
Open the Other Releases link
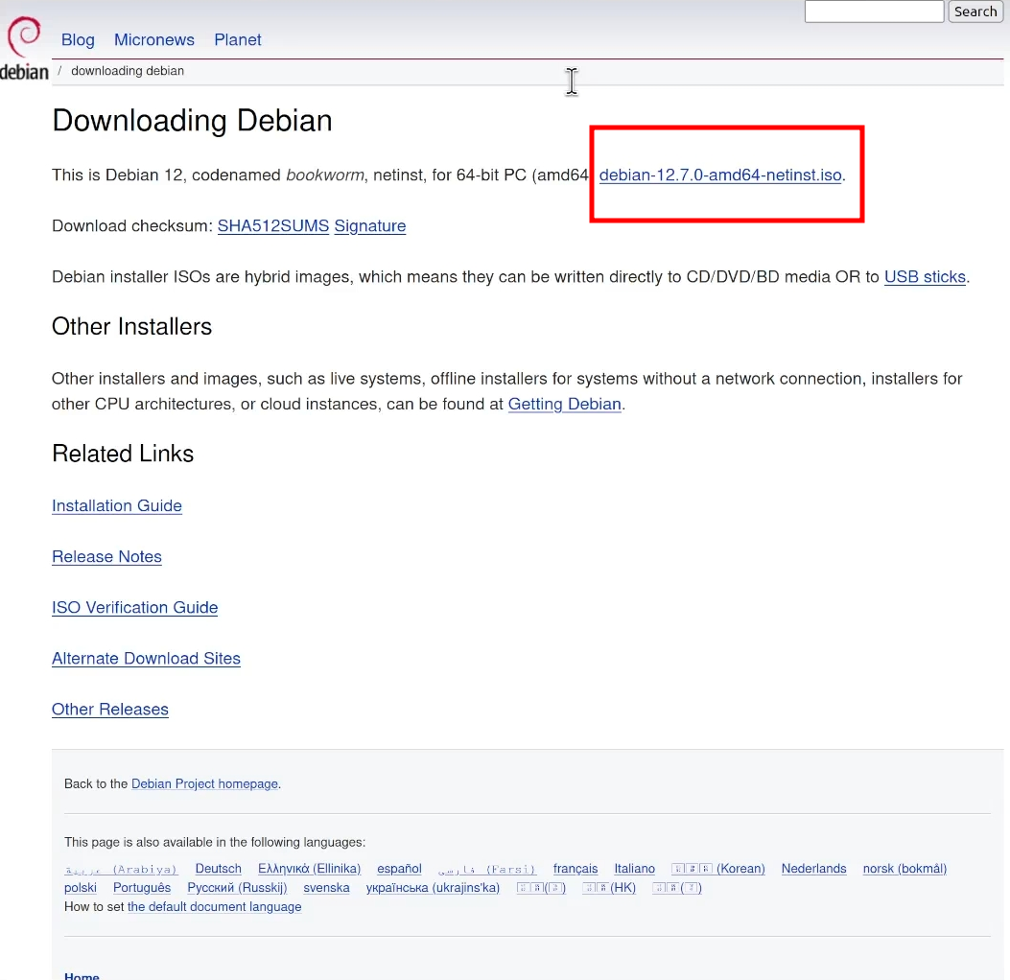[x=110, y=709]
